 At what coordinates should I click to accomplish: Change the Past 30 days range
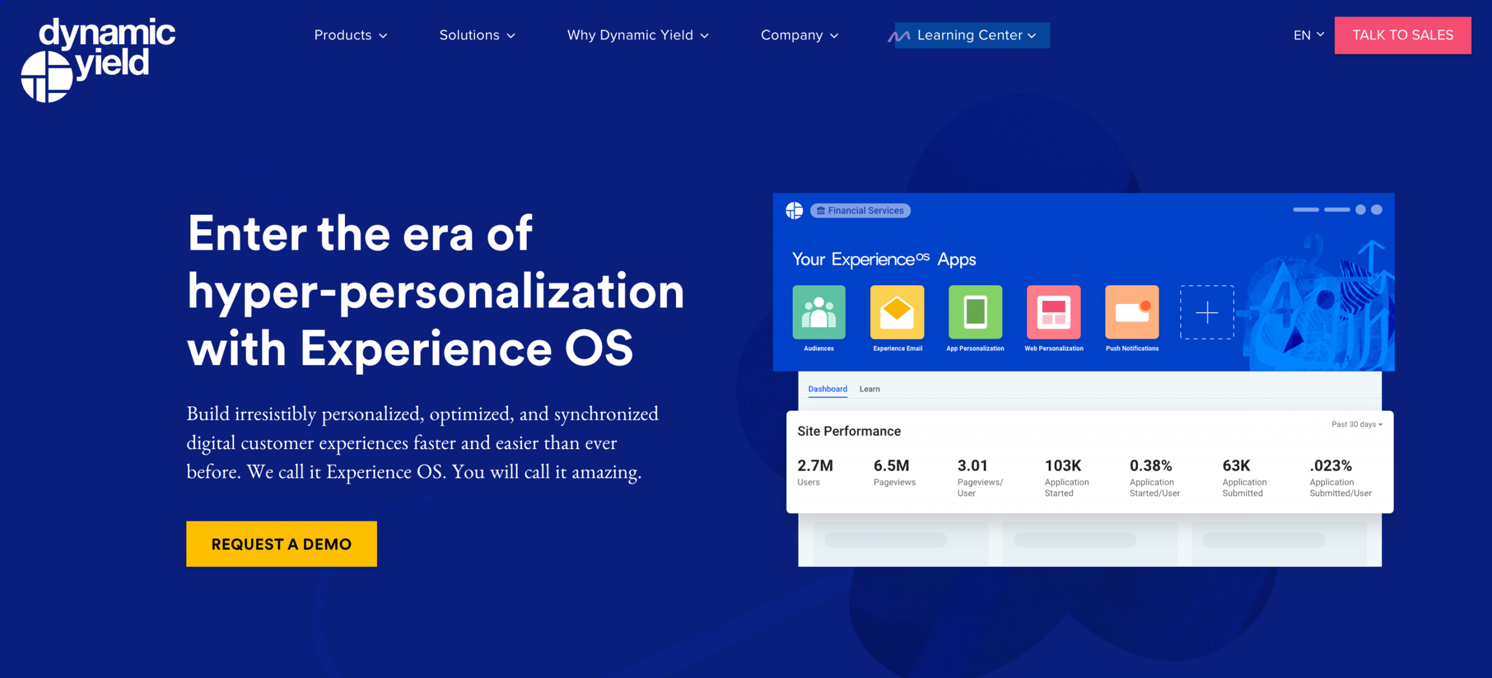(1356, 424)
